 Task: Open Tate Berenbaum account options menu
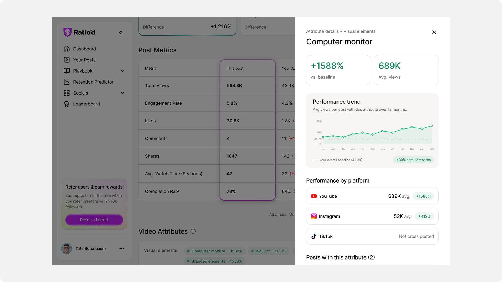pyautogui.click(x=122, y=248)
